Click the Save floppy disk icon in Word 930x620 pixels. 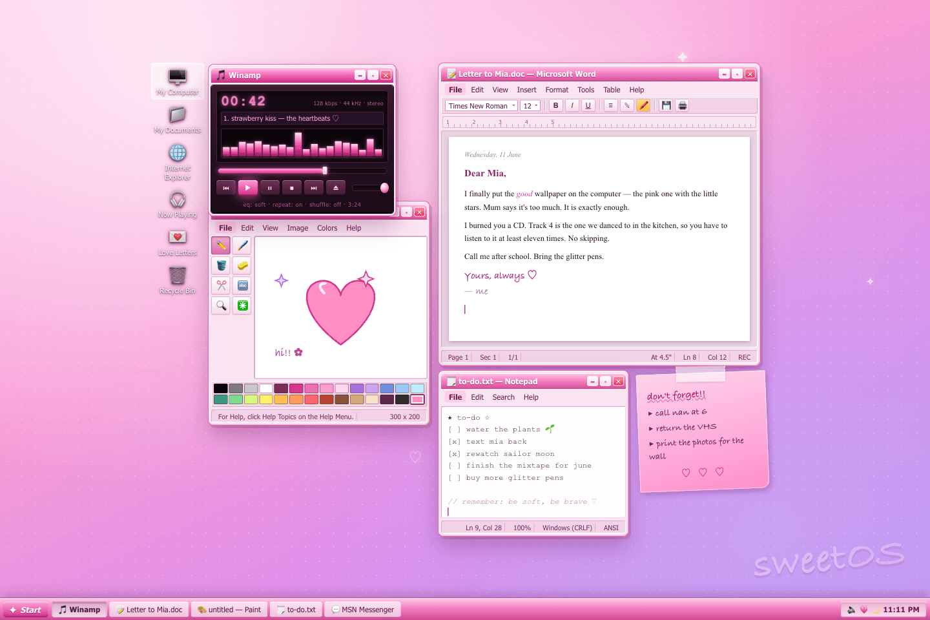point(666,105)
